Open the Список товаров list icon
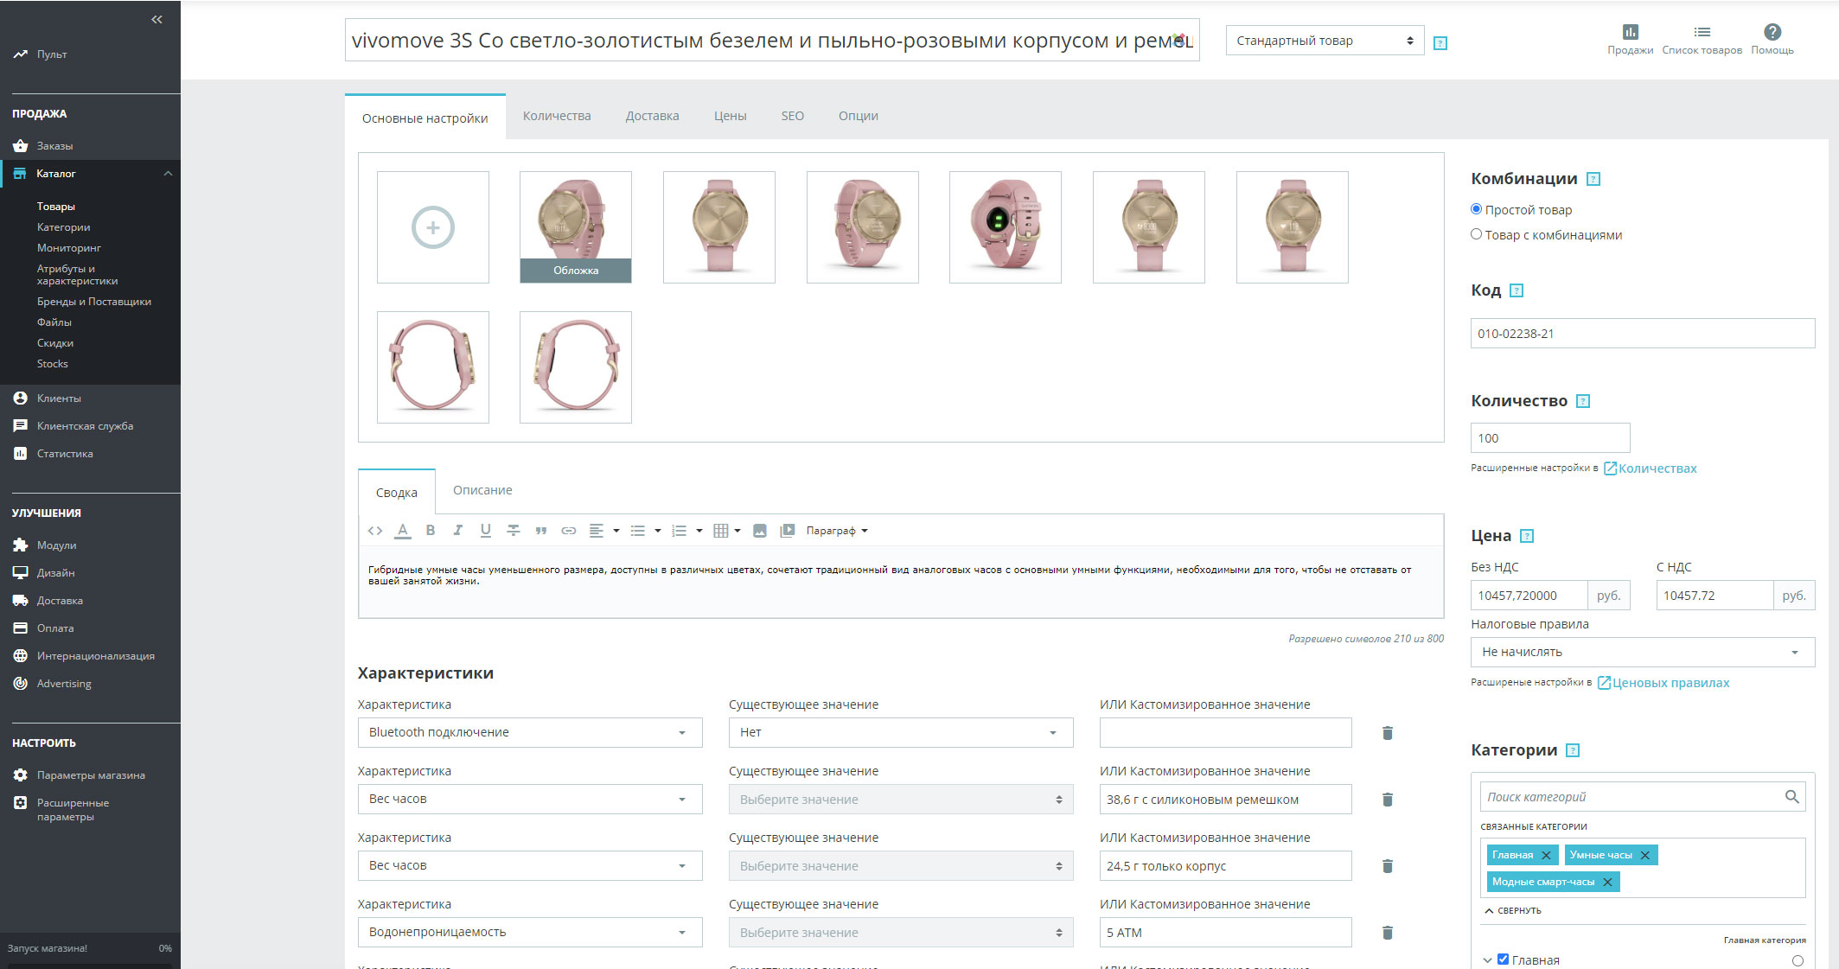 tap(1702, 40)
